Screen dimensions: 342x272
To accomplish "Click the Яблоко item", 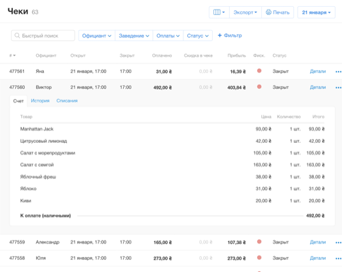I will click(x=28, y=189).
